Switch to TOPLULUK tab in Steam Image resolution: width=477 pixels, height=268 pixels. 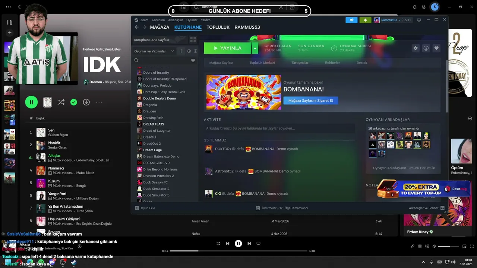click(x=218, y=27)
